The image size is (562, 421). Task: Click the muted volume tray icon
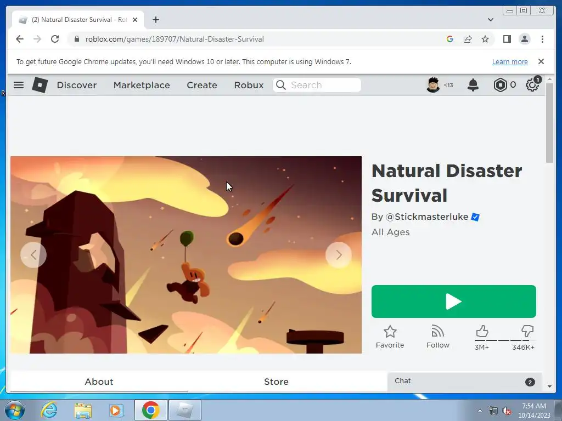coord(507,411)
